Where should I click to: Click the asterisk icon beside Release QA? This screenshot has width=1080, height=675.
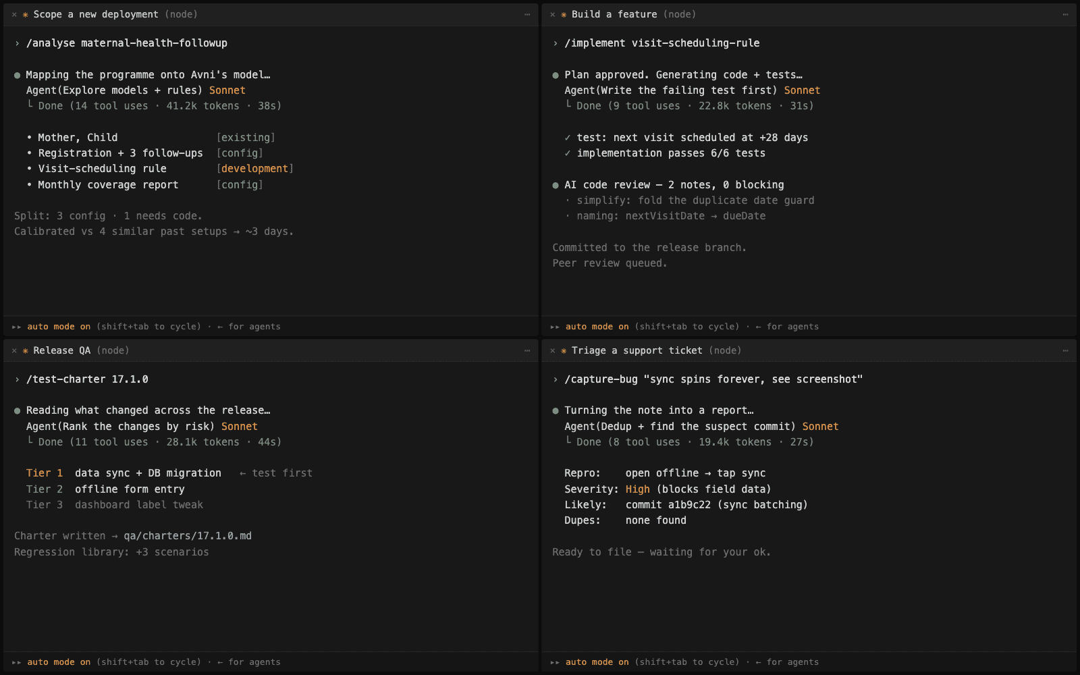coord(26,350)
